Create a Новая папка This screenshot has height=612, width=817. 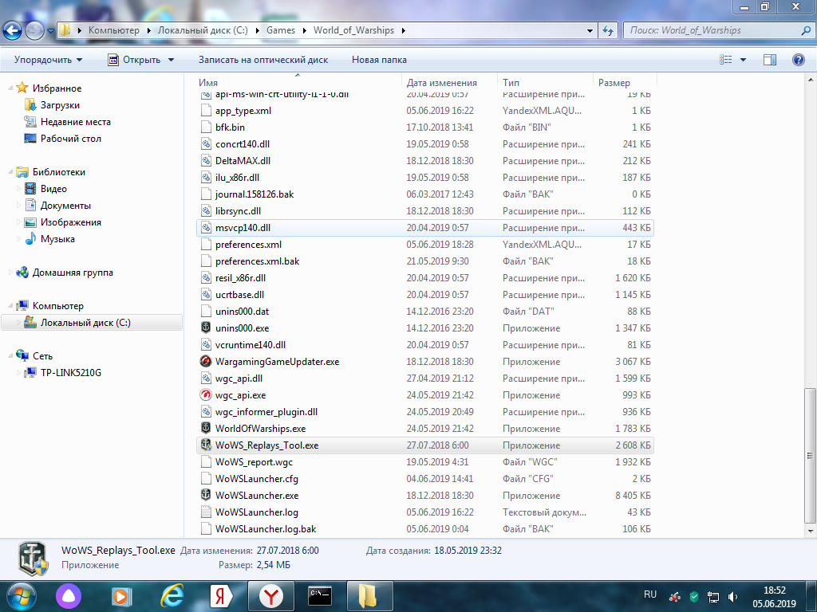pyautogui.click(x=379, y=60)
